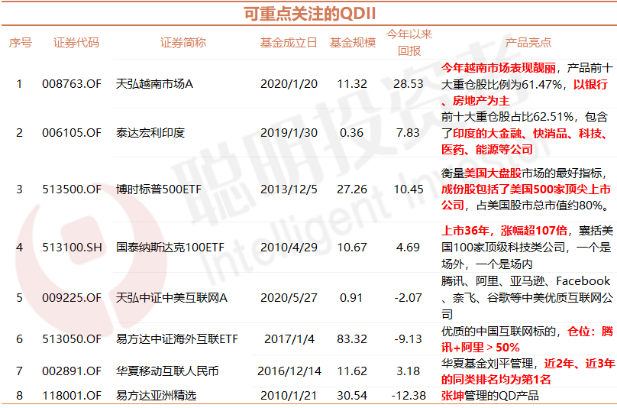
Task: Click highlight starting 衡量美国大盘股
Action: pyautogui.click(x=525, y=189)
